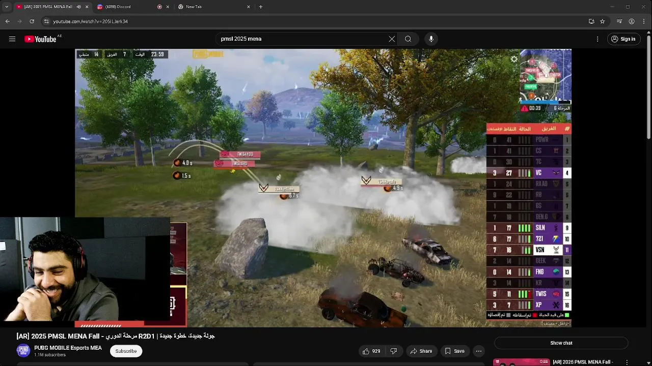Click the 1.1M subscribers text
Viewport: 652px width, 366px height.
click(x=49, y=355)
